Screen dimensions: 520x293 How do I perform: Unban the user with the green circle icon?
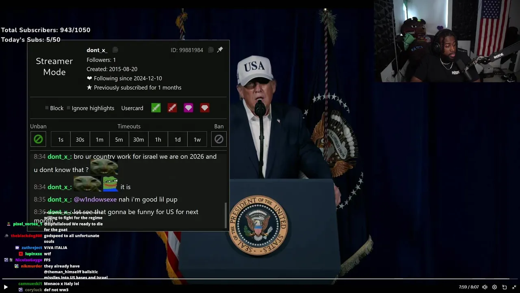[x=38, y=139]
